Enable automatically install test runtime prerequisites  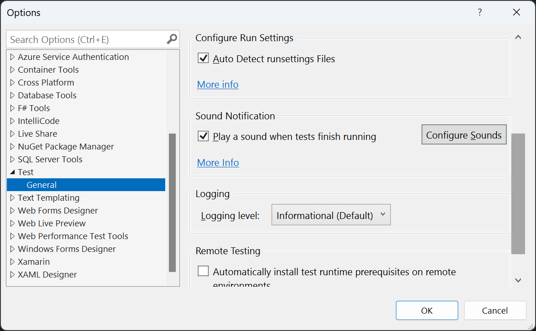203,271
